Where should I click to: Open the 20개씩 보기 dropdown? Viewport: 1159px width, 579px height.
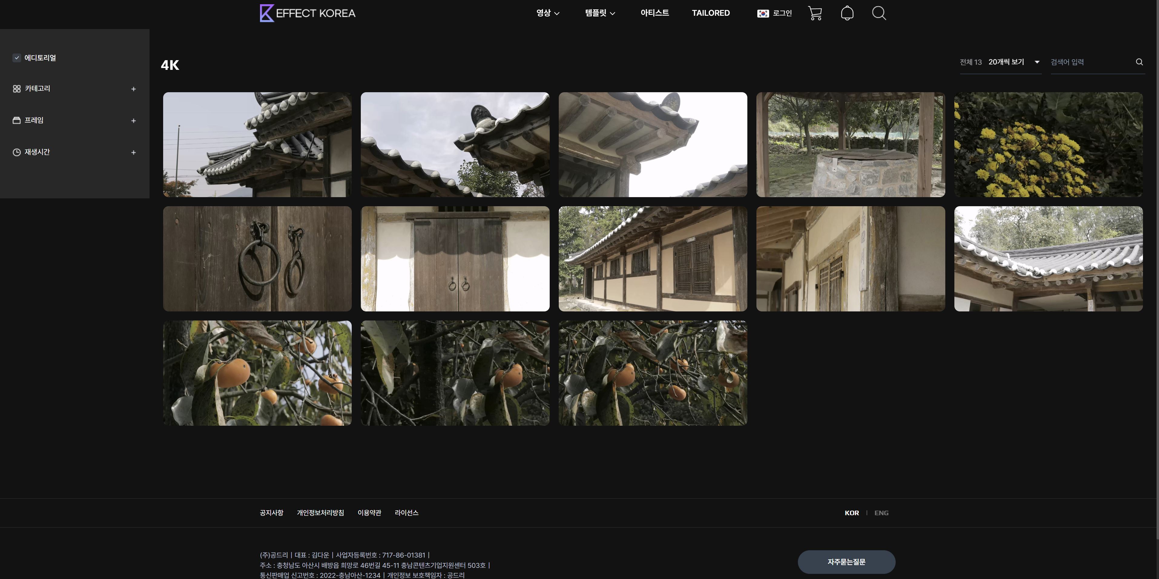[x=1015, y=62]
